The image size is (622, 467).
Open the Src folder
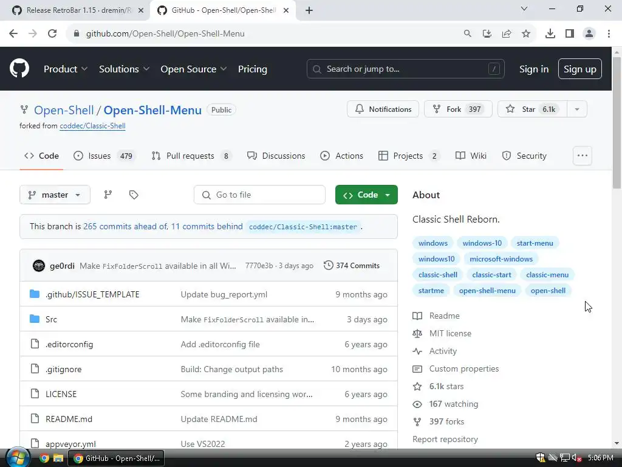51,319
